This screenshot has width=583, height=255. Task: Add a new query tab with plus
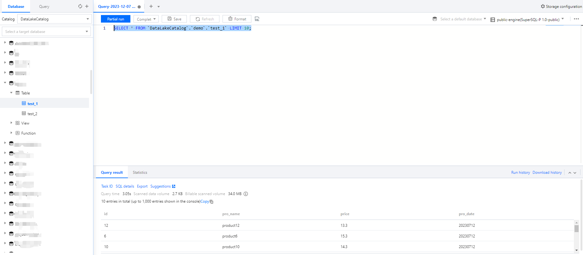[x=151, y=6]
